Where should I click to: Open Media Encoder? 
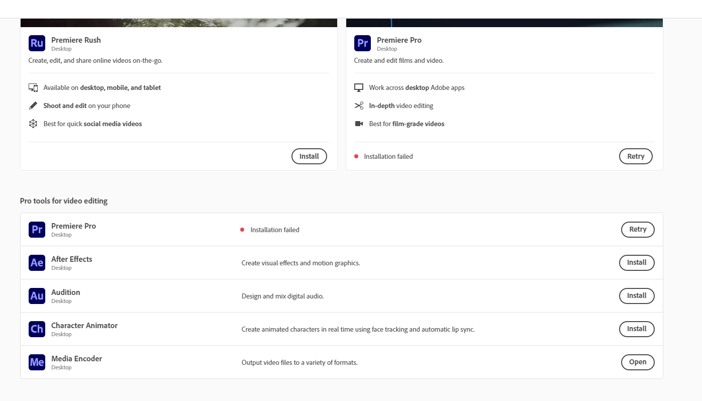[638, 362]
